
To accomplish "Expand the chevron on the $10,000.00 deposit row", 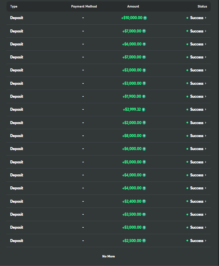I will point(206,18).
